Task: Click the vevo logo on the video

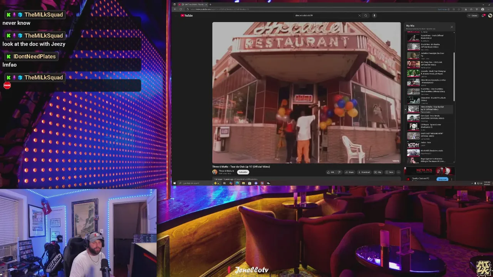Action: (x=396, y=161)
